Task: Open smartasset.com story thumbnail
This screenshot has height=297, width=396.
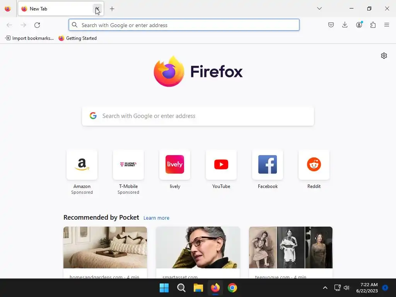Action: 198,247
